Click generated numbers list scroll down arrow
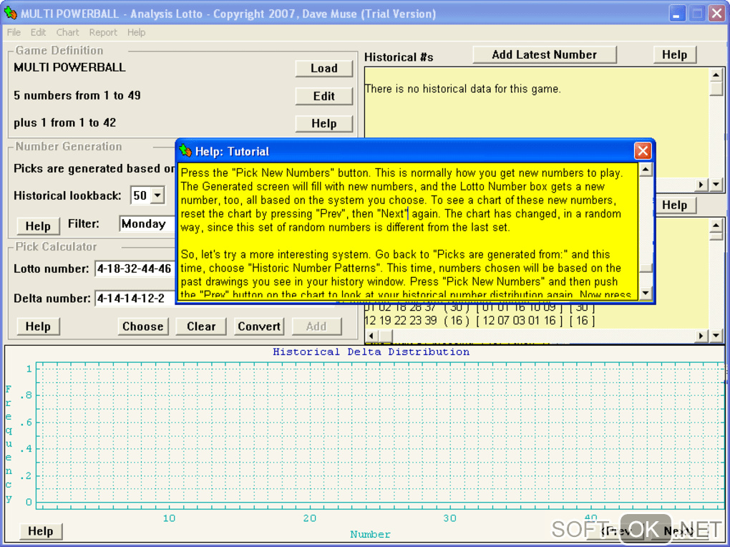This screenshot has width=730, height=547. 716,336
